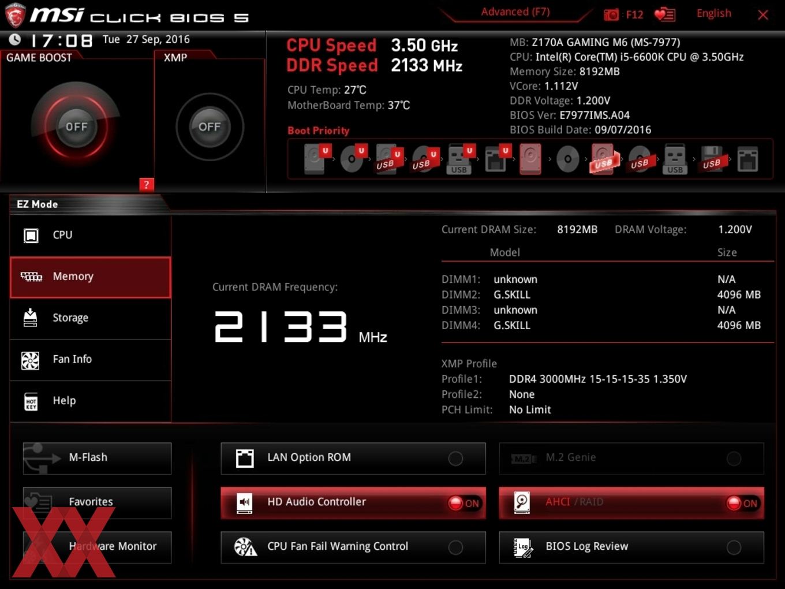Click the BIOS Ver E7977IMS.A04 text
Image resolution: width=785 pixels, height=589 pixels.
(x=570, y=115)
